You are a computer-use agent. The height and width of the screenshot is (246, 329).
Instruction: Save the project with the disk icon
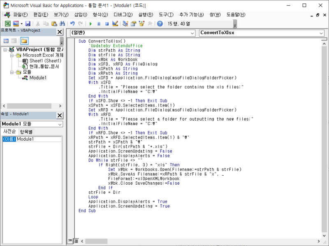(x=28, y=24)
